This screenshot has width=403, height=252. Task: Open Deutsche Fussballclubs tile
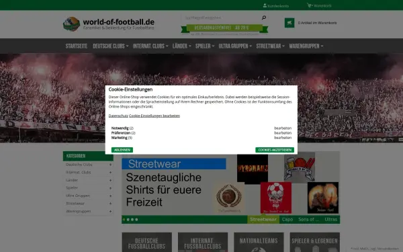[146, 242]
